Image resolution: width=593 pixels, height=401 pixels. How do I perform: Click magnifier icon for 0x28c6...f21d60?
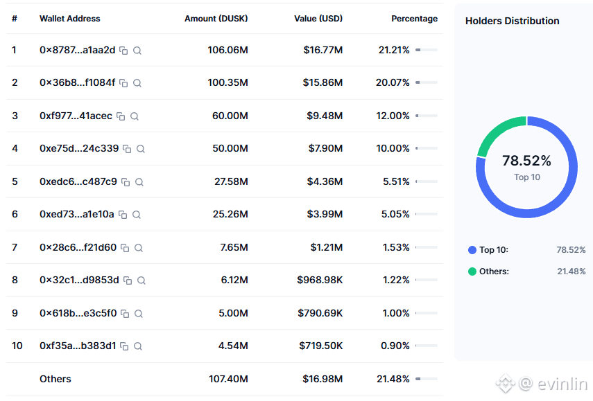point(139,248)
